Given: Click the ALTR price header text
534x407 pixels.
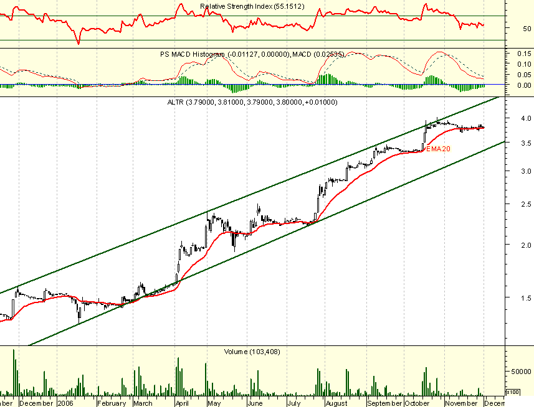Looking at the screenshot, I should (x=252, y=102).
